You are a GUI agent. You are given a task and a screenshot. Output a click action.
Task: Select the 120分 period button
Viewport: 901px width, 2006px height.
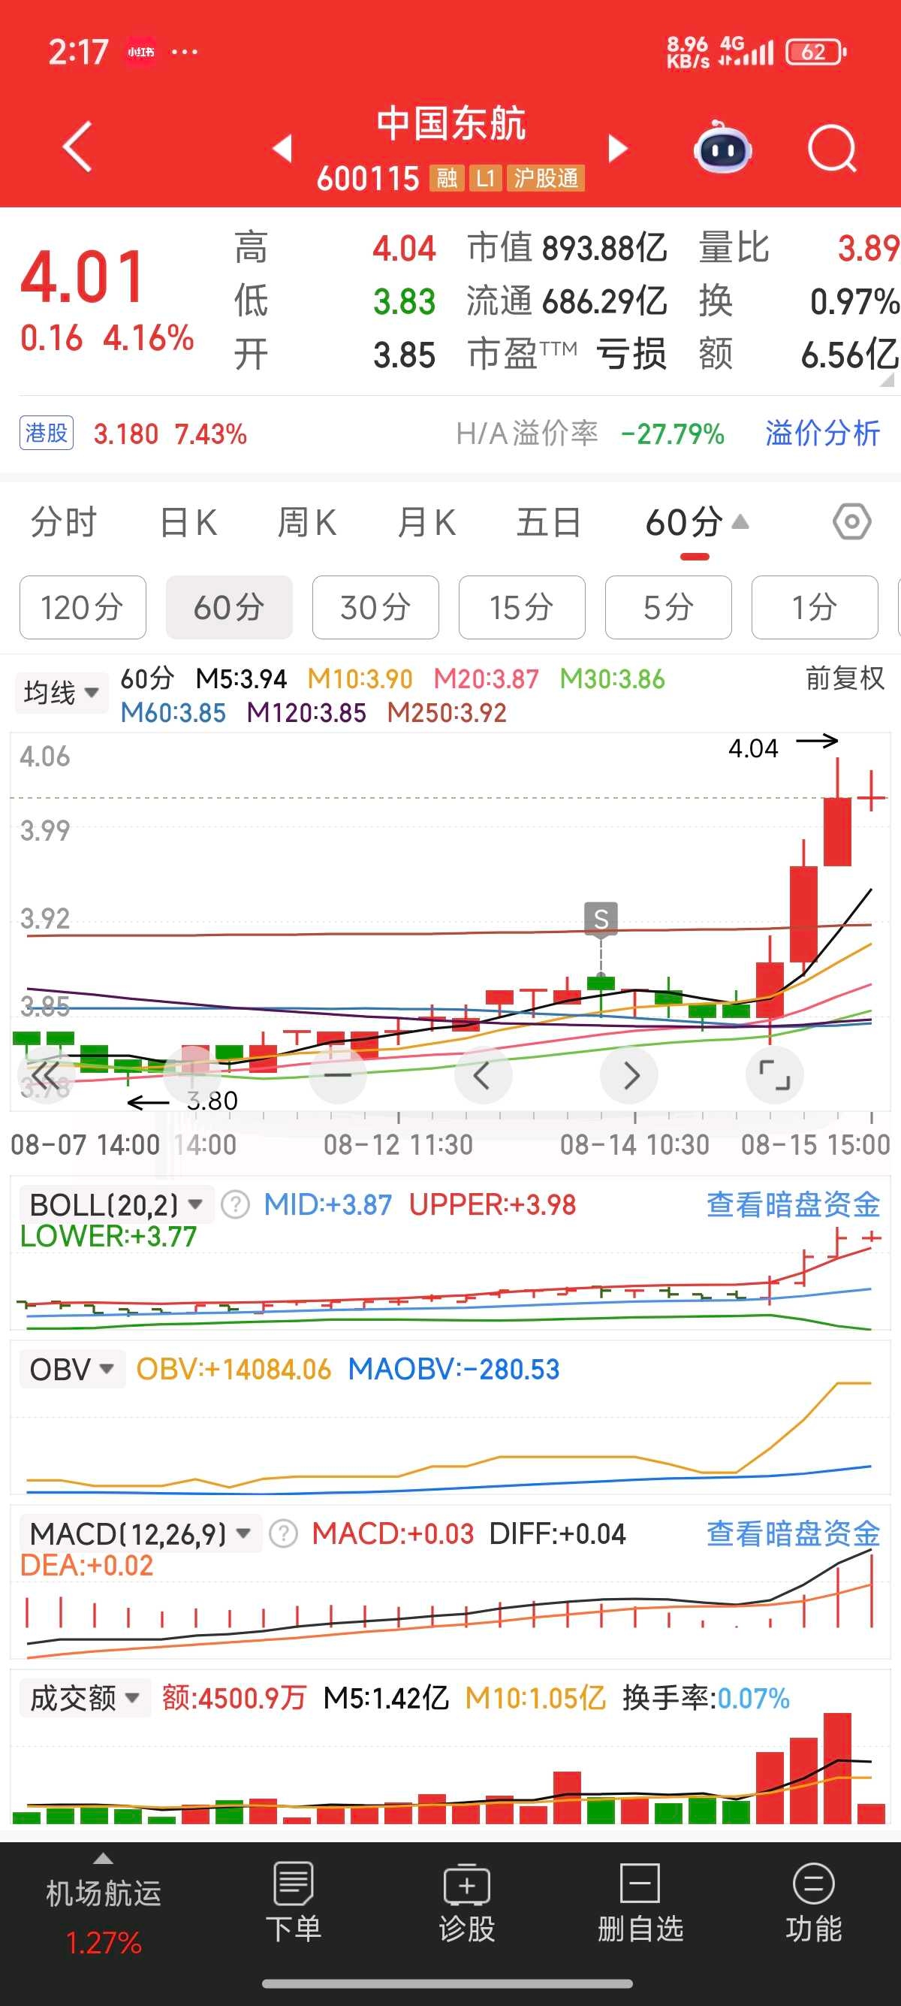83,607
